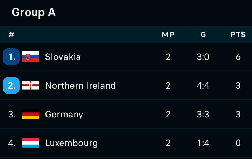Select the dark blue rank 1 badge

11,57
